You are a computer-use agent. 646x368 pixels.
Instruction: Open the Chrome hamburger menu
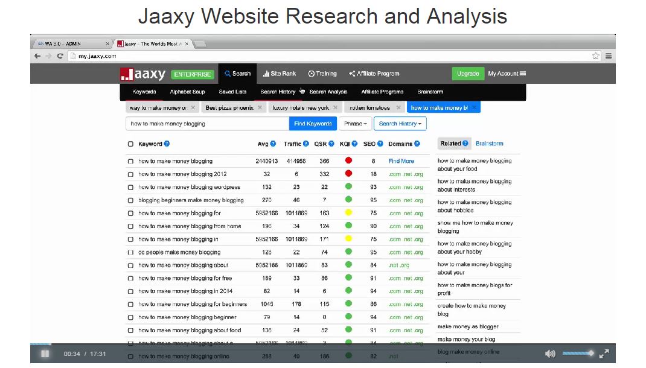point(609,56)
